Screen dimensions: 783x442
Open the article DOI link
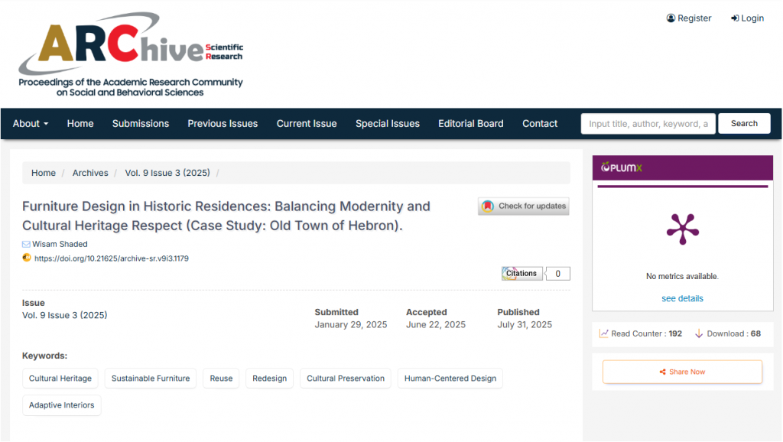point(112,258)
